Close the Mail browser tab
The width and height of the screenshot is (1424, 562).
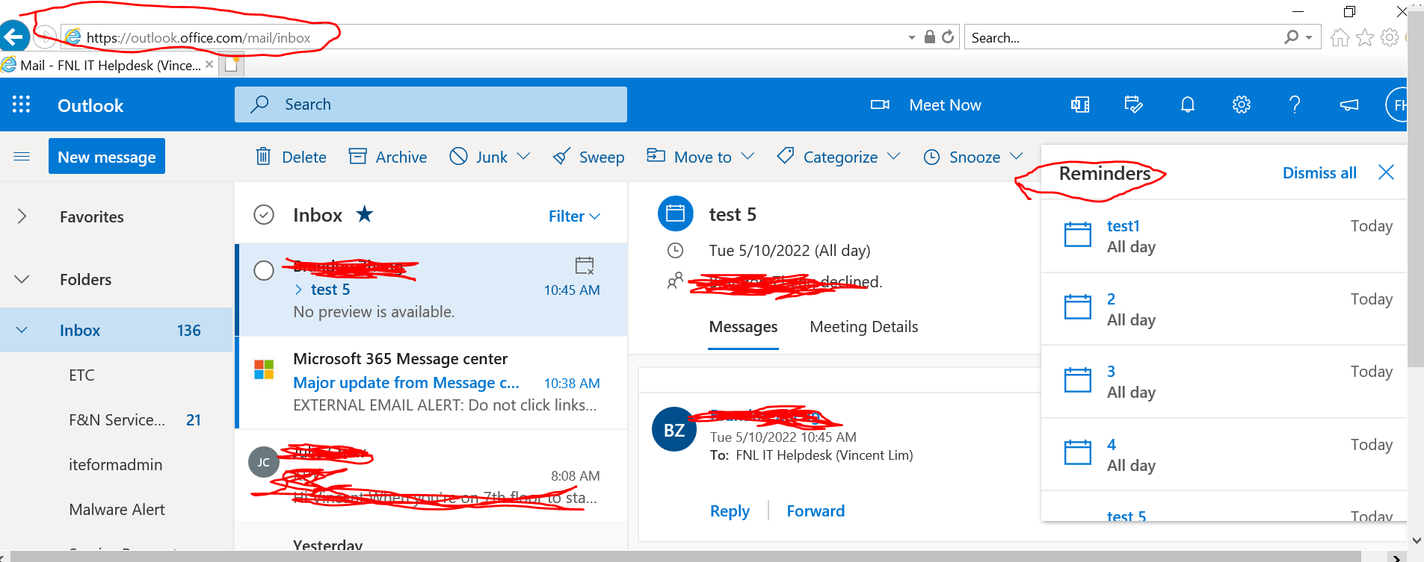point(209,65)
